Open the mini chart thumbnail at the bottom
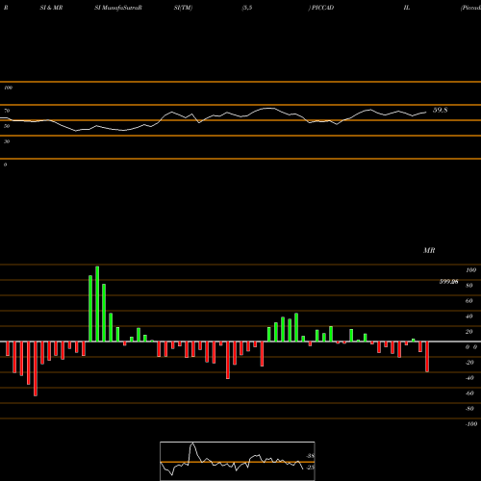This screenshot has width=481, height=481. 238,461
